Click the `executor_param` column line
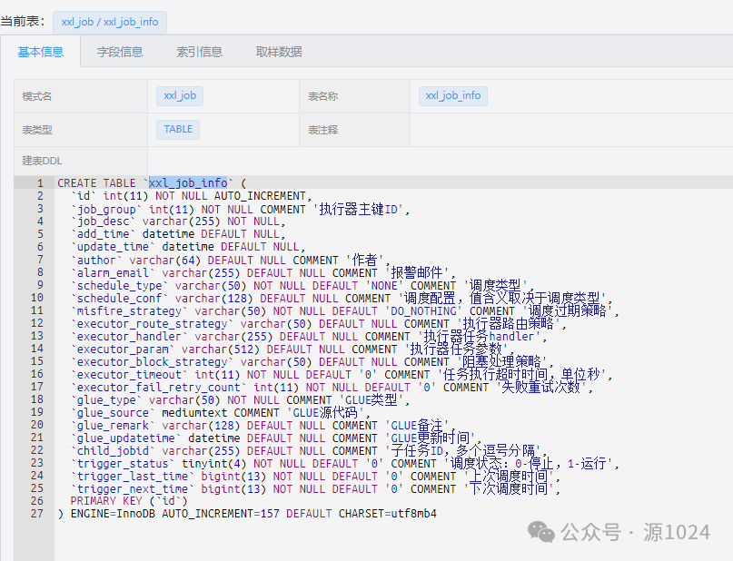This screenshot has height=561, width=733. click(292, 349)
